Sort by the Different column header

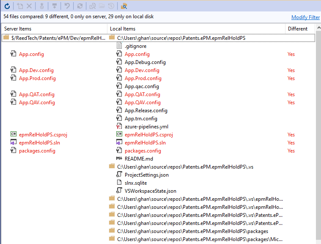298,29
